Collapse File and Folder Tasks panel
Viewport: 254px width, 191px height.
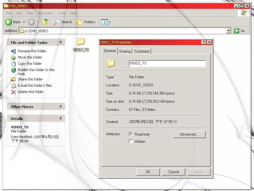pyautogui.click(x=61, y=42)
